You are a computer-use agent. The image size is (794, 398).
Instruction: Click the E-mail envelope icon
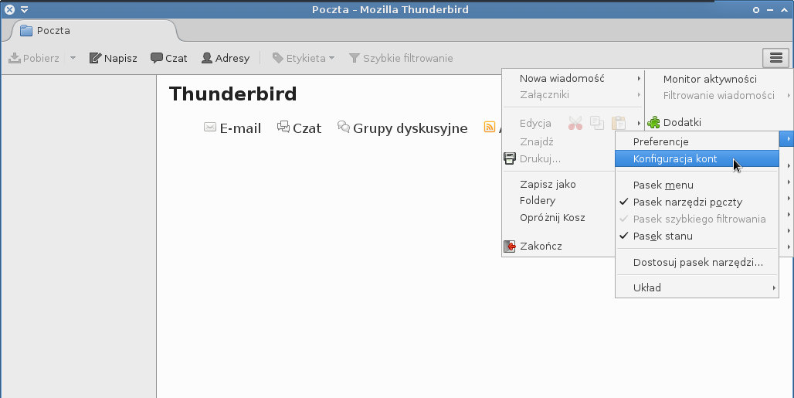click(209, 127)
